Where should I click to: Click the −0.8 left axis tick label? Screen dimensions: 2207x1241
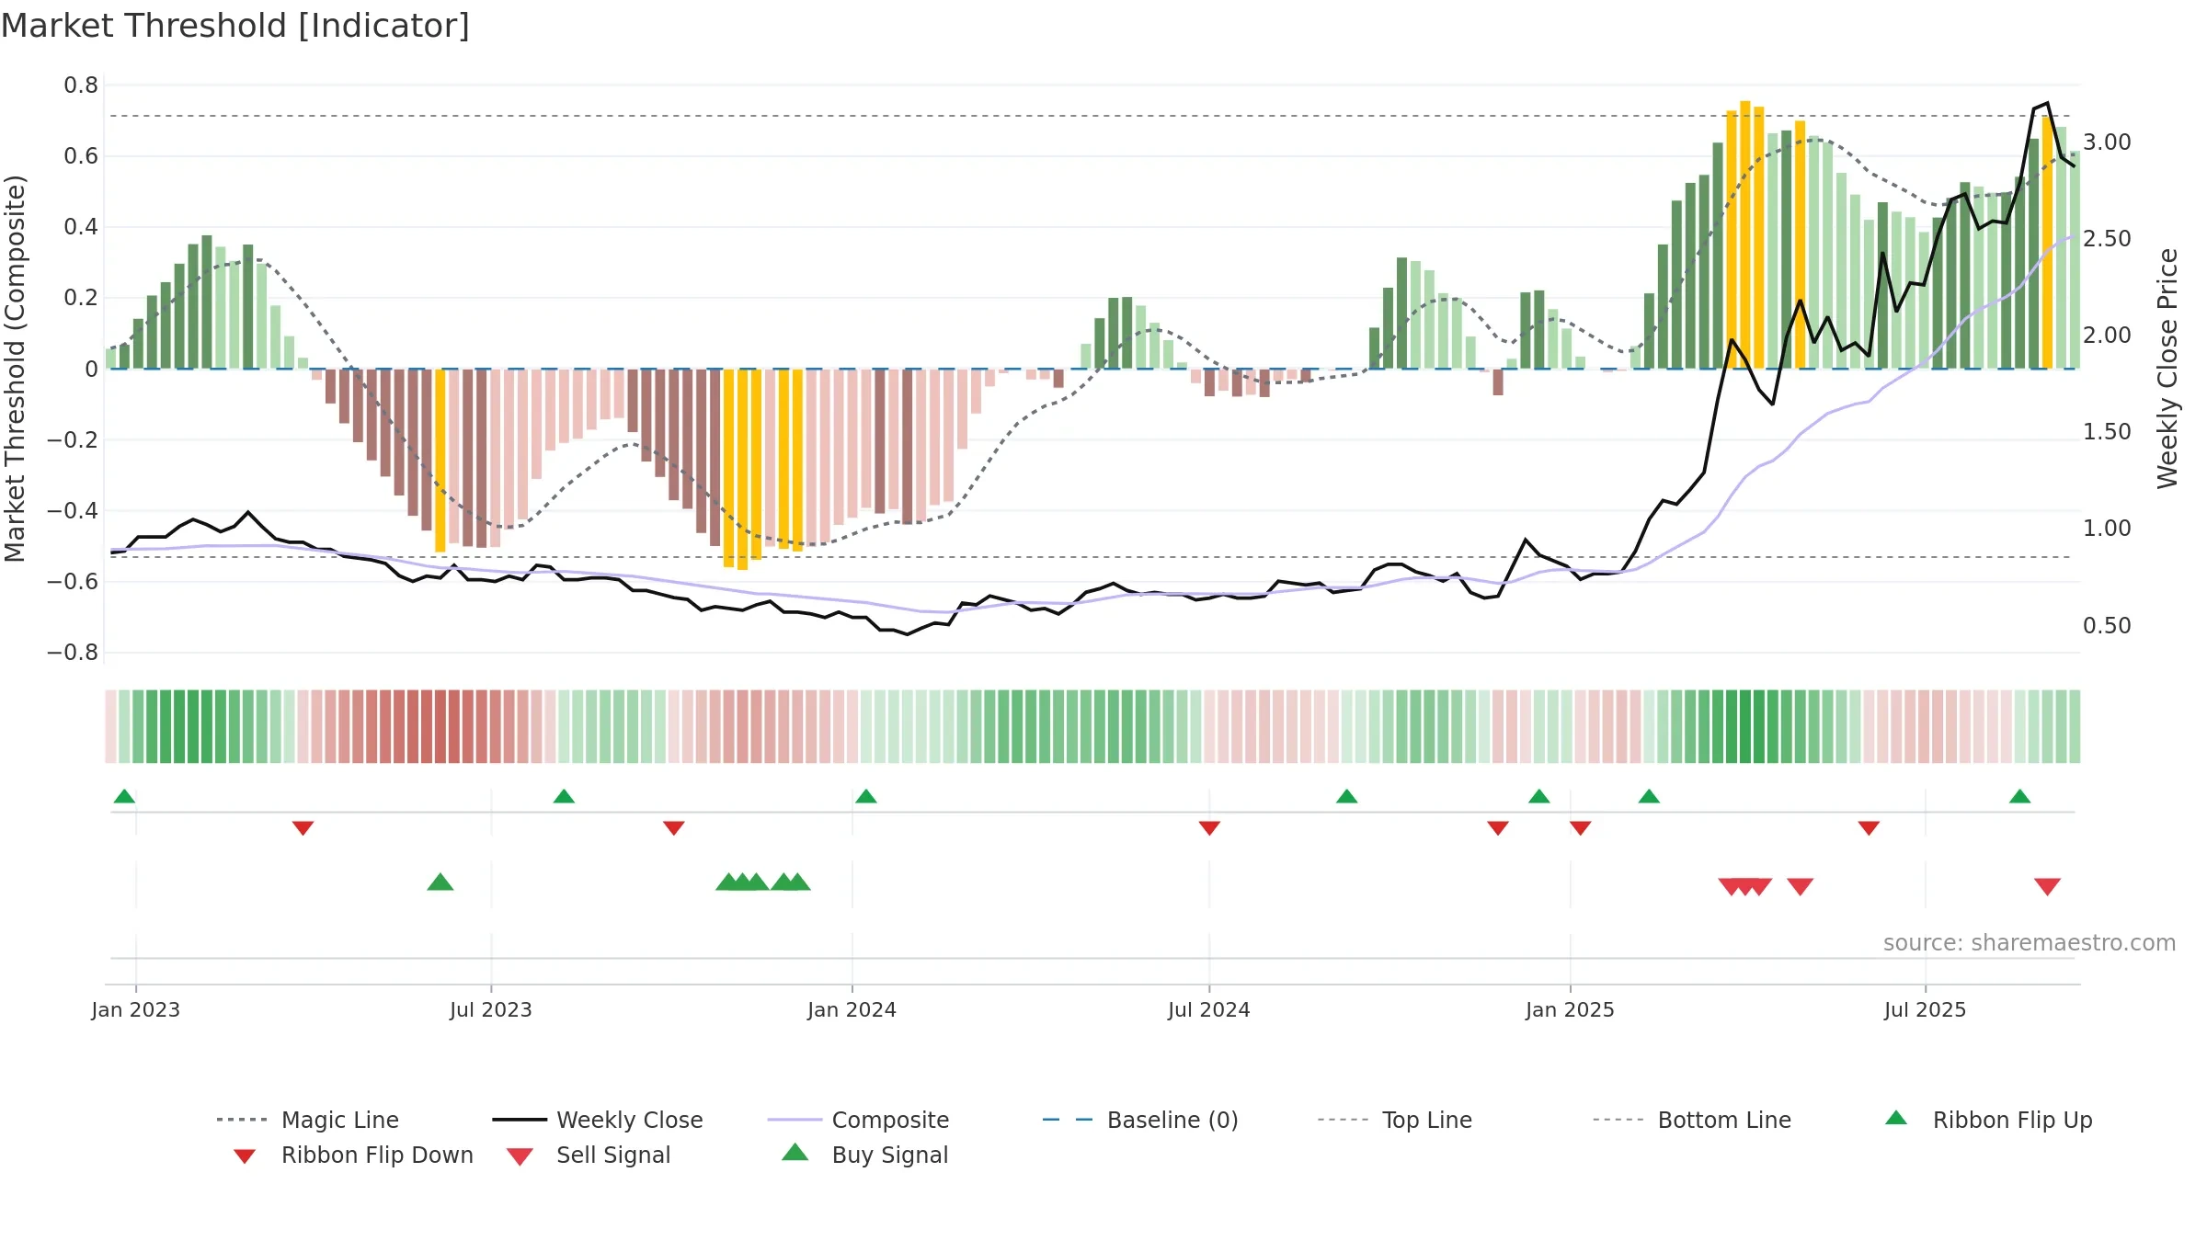click(x=73, y=653)
